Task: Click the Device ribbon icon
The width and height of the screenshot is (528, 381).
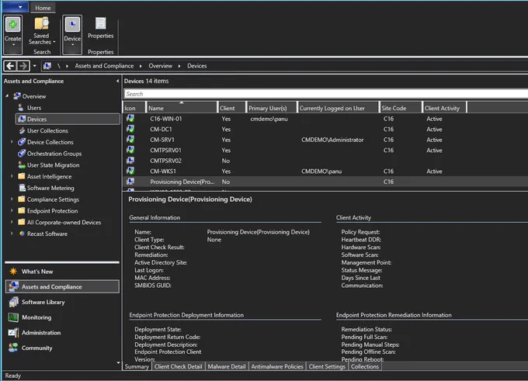Action: pyautogui.click(x=72, y=25)
